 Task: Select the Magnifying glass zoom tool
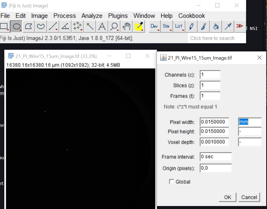pyautogui.click(x=114, y=26)
